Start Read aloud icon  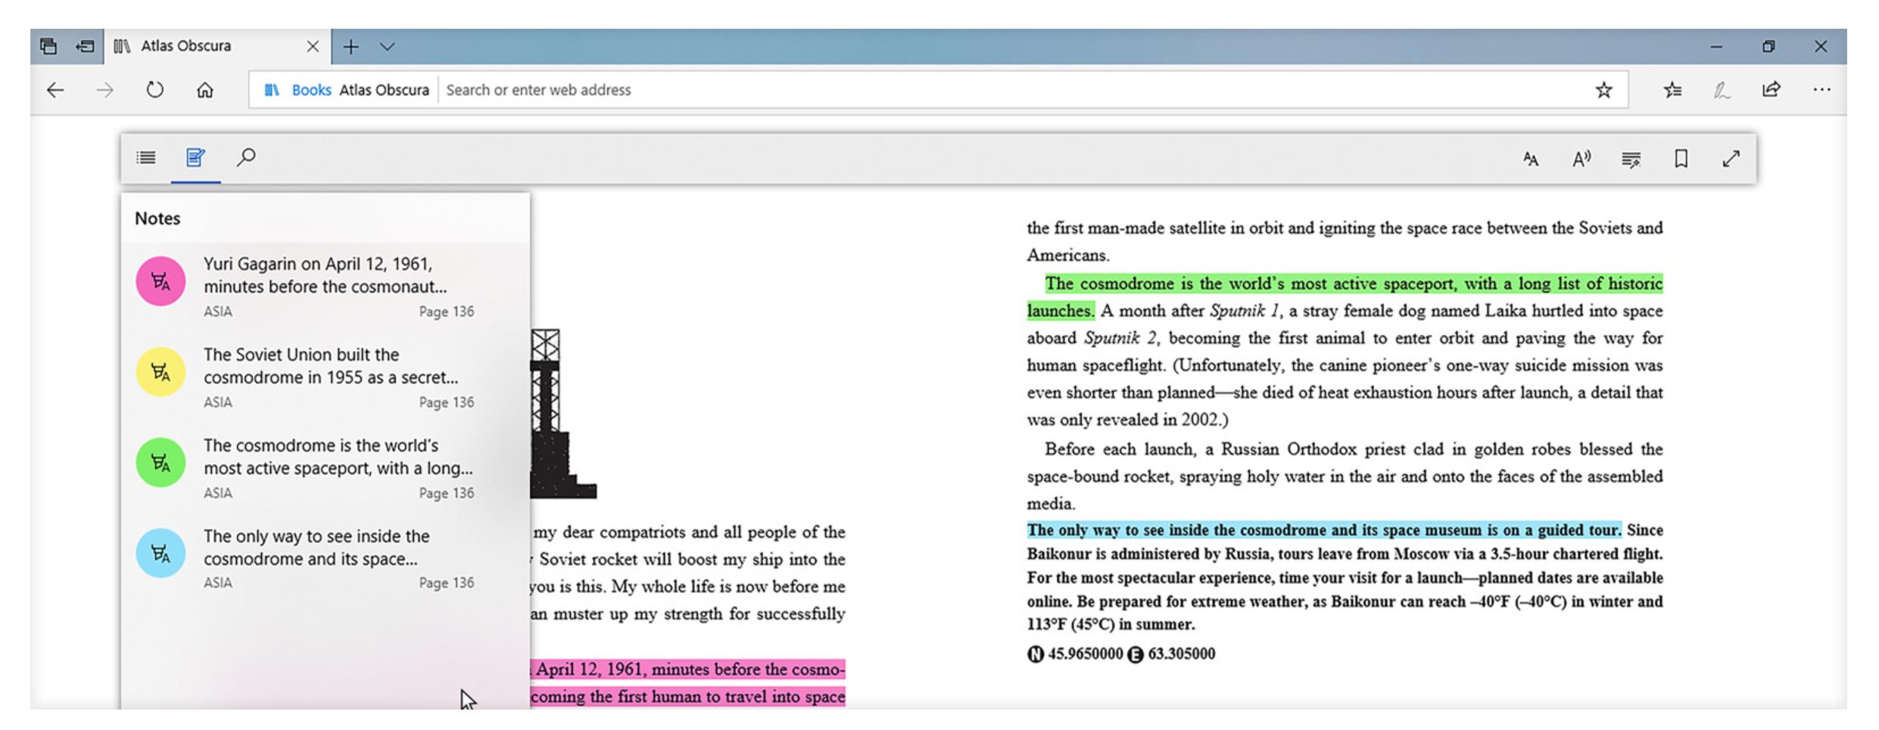coord(1581,159)
